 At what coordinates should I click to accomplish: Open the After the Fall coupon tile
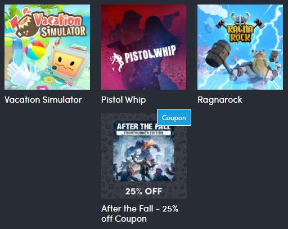(x=144, y=156)
